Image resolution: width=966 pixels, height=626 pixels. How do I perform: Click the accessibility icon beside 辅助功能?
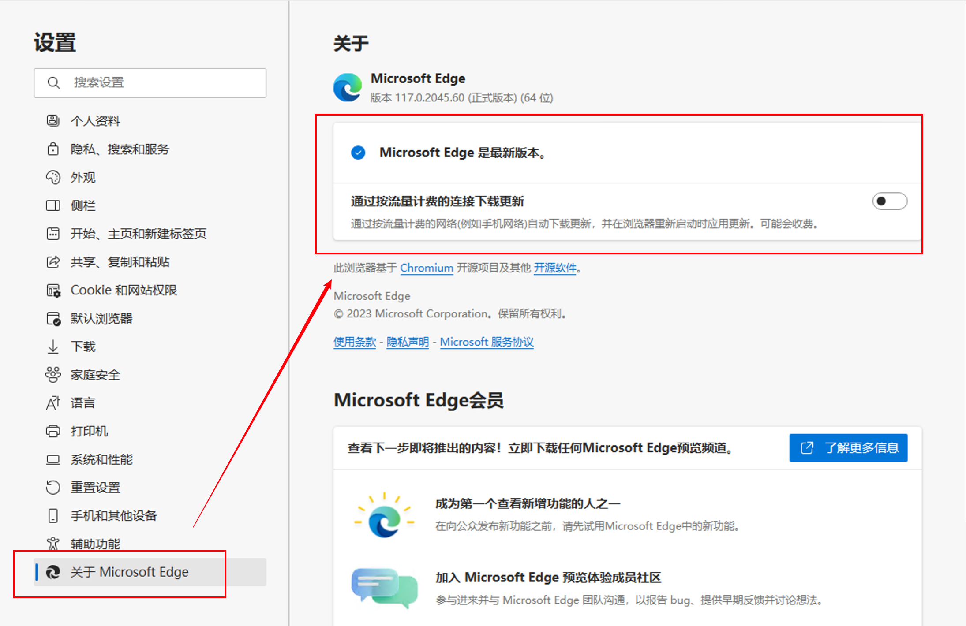(53, 544)
